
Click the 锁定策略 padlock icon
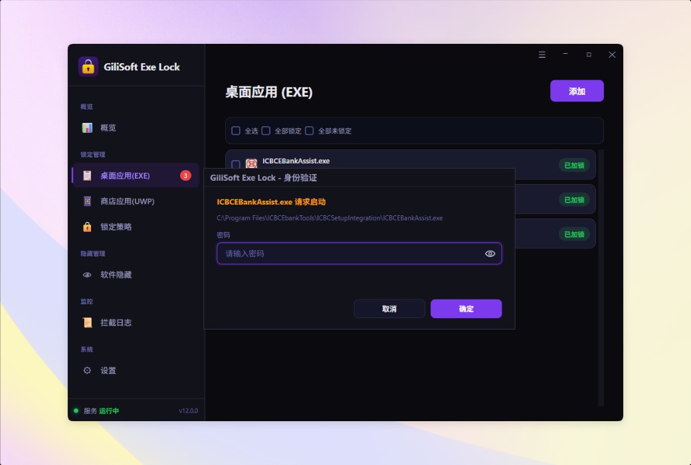click(87, 227)
